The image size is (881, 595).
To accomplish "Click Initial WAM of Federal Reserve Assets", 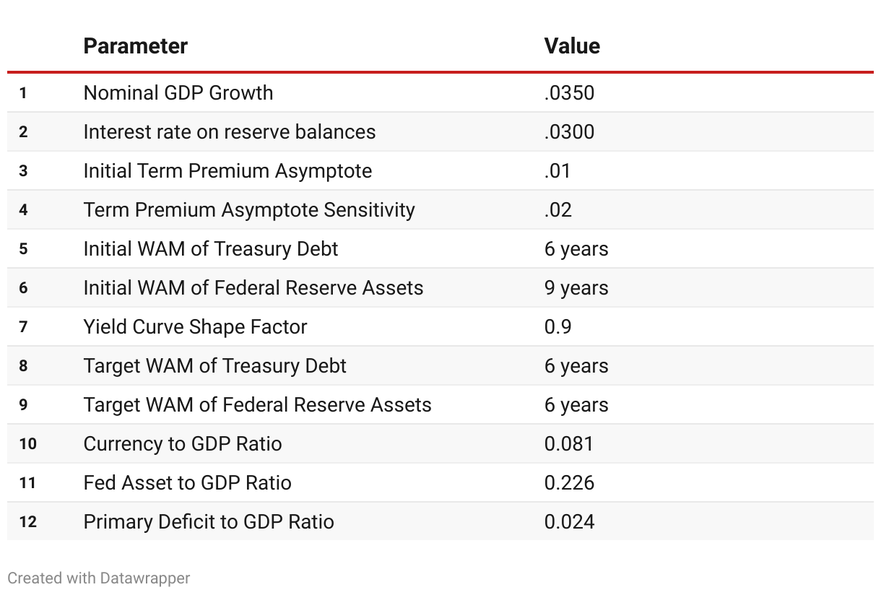I will pyautogui.click(x=253, y=288).
